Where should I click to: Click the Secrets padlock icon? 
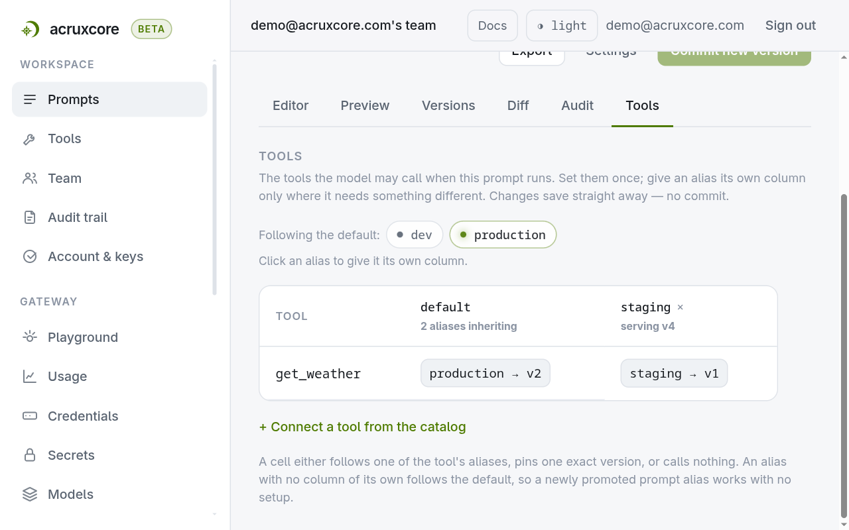30,455
